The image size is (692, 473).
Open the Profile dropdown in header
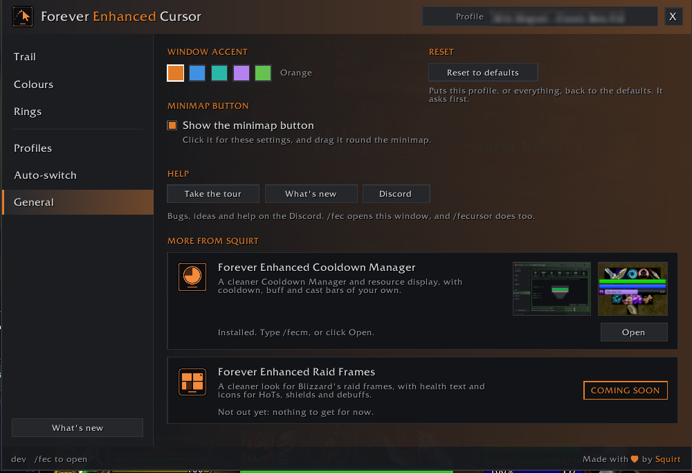point(540,17)
